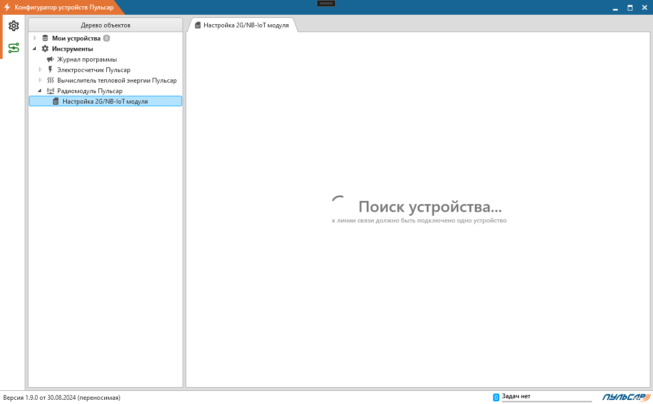Click the SIM icon on the open tab
The image size is (653, 404).
click(198, 25)
